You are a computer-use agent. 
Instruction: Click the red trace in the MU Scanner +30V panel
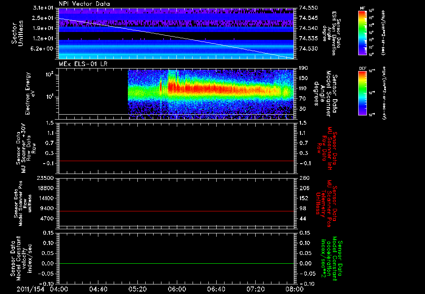pyautogui.click(x=176, y=161)
